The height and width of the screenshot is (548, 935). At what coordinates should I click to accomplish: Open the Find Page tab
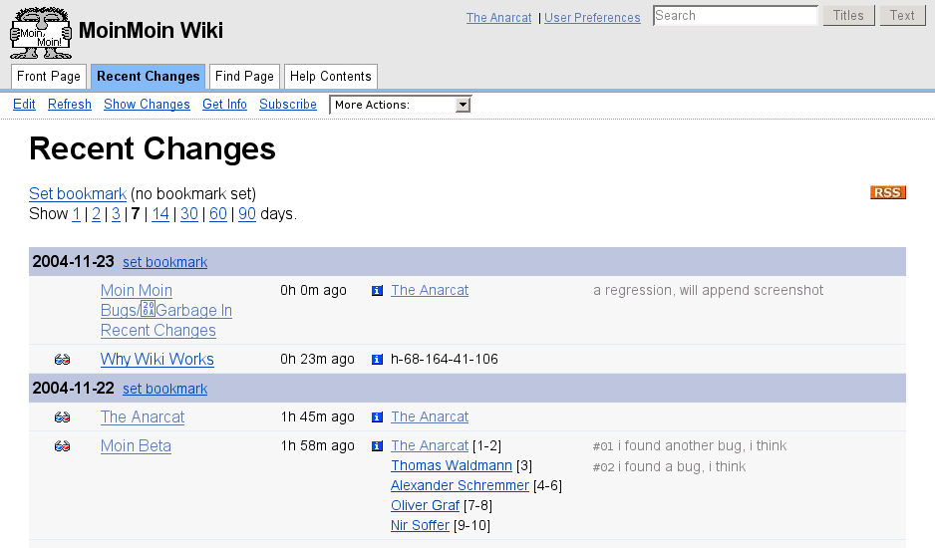point(244,77)
